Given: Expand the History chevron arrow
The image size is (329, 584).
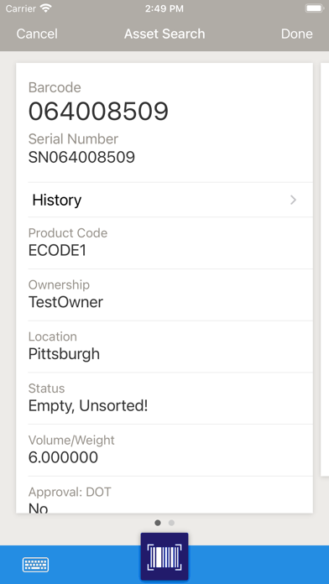Looking at the screenshot, I should click(x=293, y=200).
